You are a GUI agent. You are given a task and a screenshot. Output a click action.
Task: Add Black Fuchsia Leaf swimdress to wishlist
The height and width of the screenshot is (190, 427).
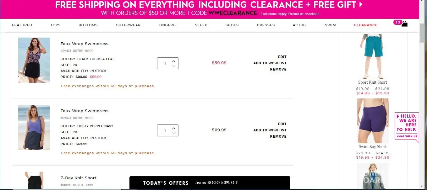tap(270, 63)
